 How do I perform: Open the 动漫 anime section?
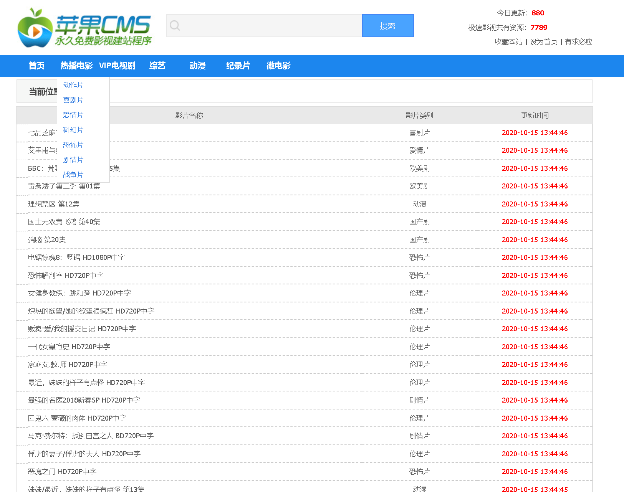[x=198, y=66]
